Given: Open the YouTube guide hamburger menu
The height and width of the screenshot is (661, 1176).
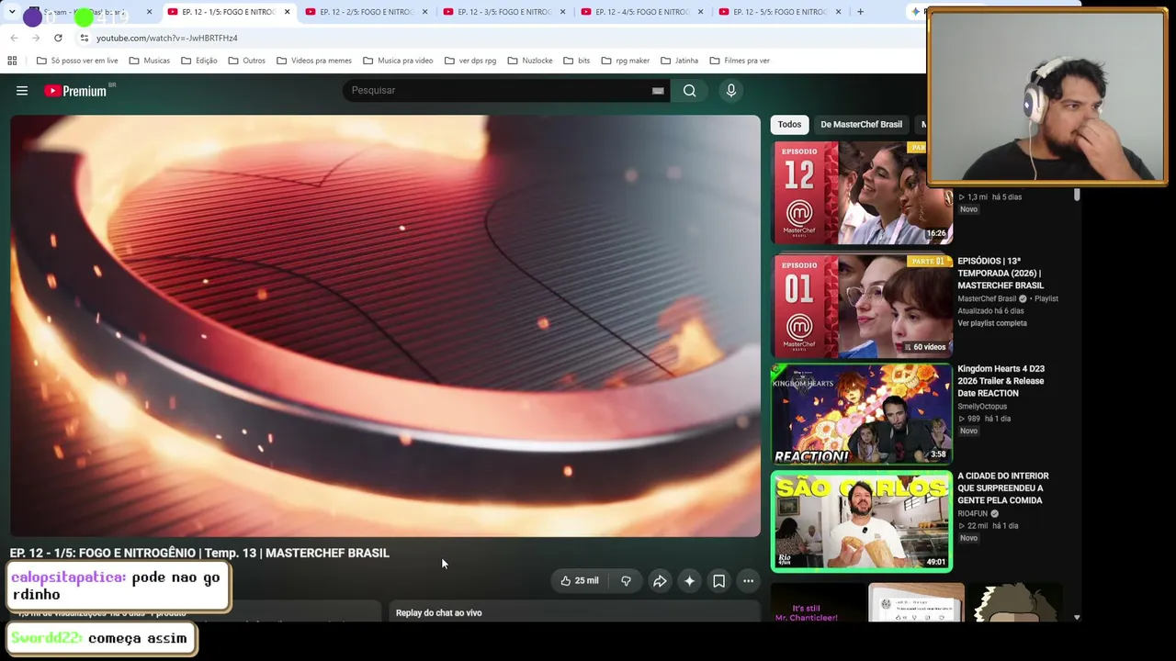Looking at the screenshot, I should [x=22, y=91].
